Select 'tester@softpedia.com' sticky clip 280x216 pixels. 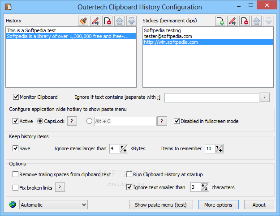(x=208, y=36)
